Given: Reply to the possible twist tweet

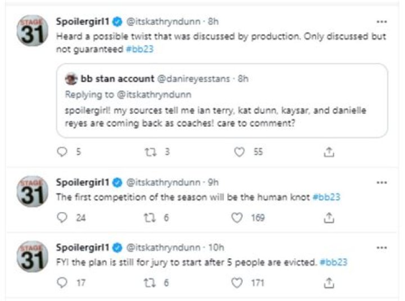Looking at the screenshot, I should pos(62,152).
